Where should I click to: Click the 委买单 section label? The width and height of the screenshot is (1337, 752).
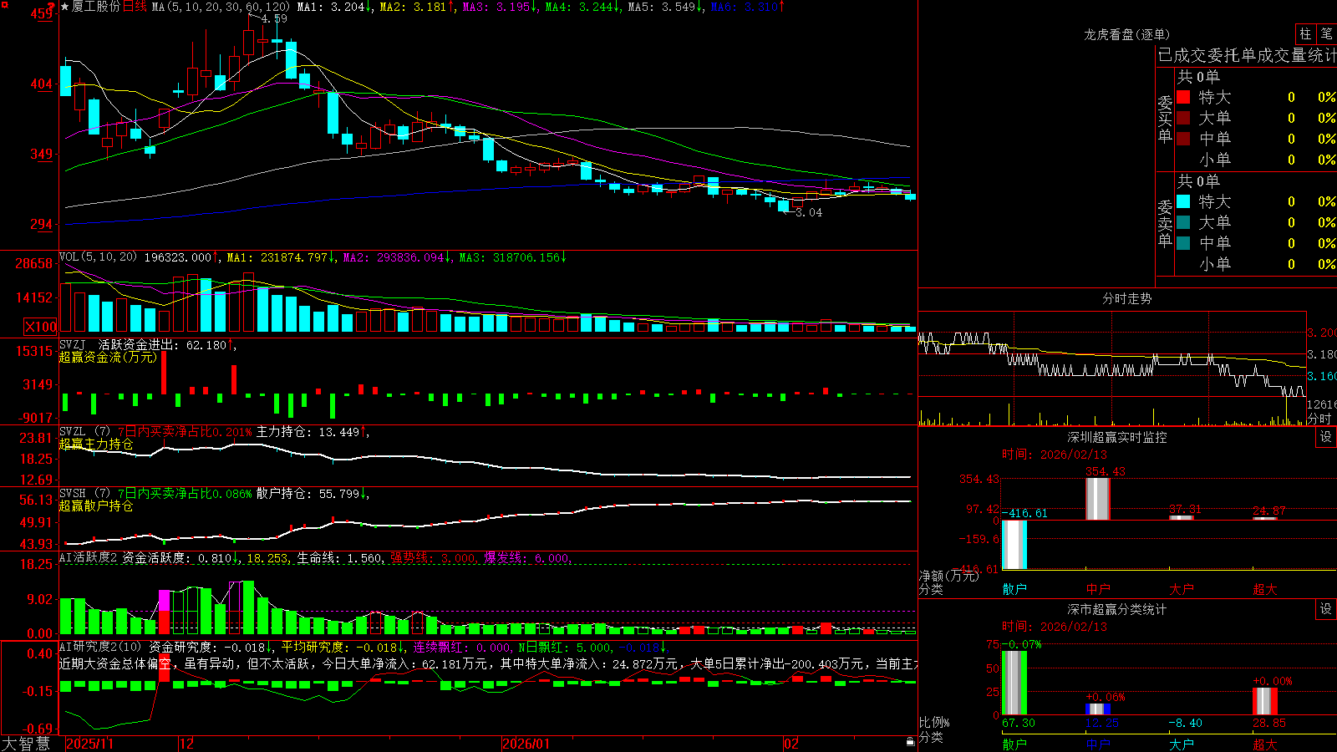click(x=1165, y=119)
